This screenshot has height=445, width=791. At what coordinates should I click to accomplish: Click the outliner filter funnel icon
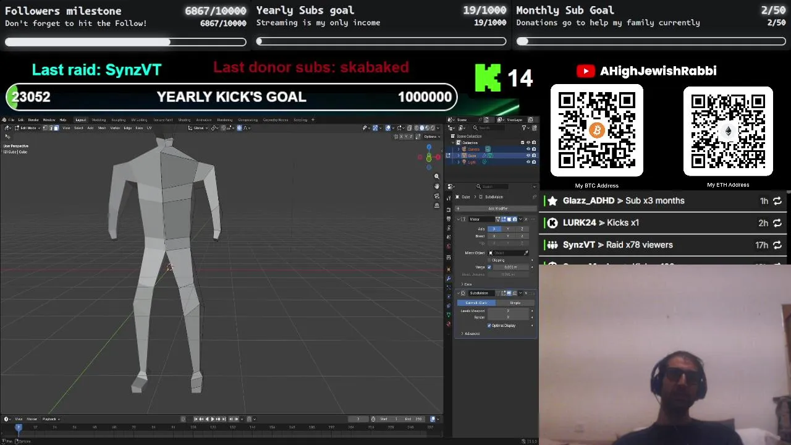(524, 128)
